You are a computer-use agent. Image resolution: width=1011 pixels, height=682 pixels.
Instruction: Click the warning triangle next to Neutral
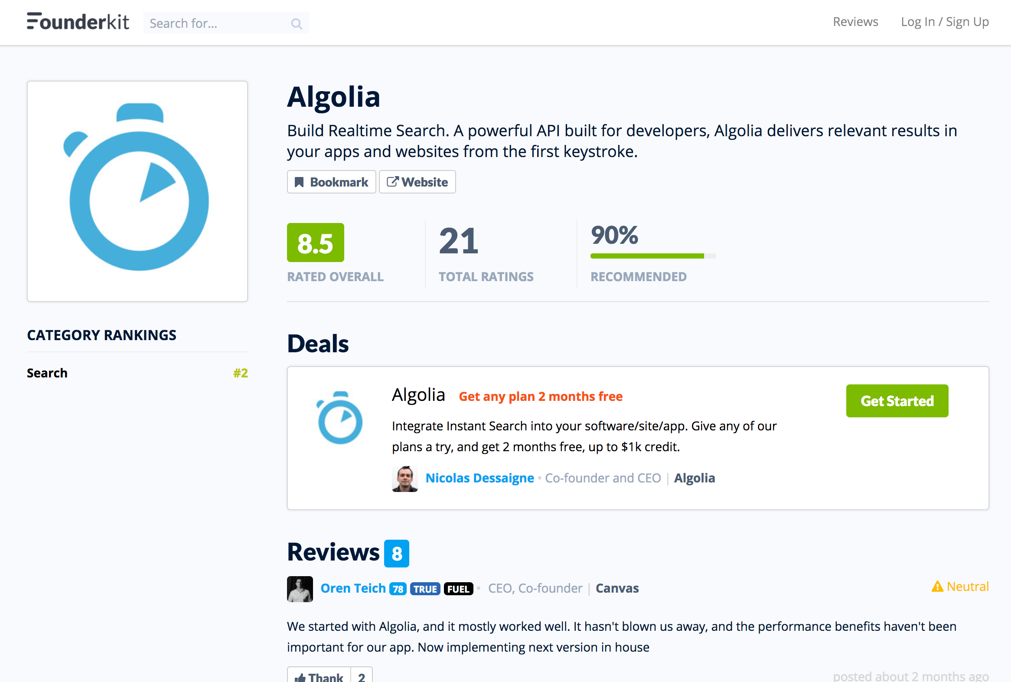pyautogui.click(x=938, y=586)
